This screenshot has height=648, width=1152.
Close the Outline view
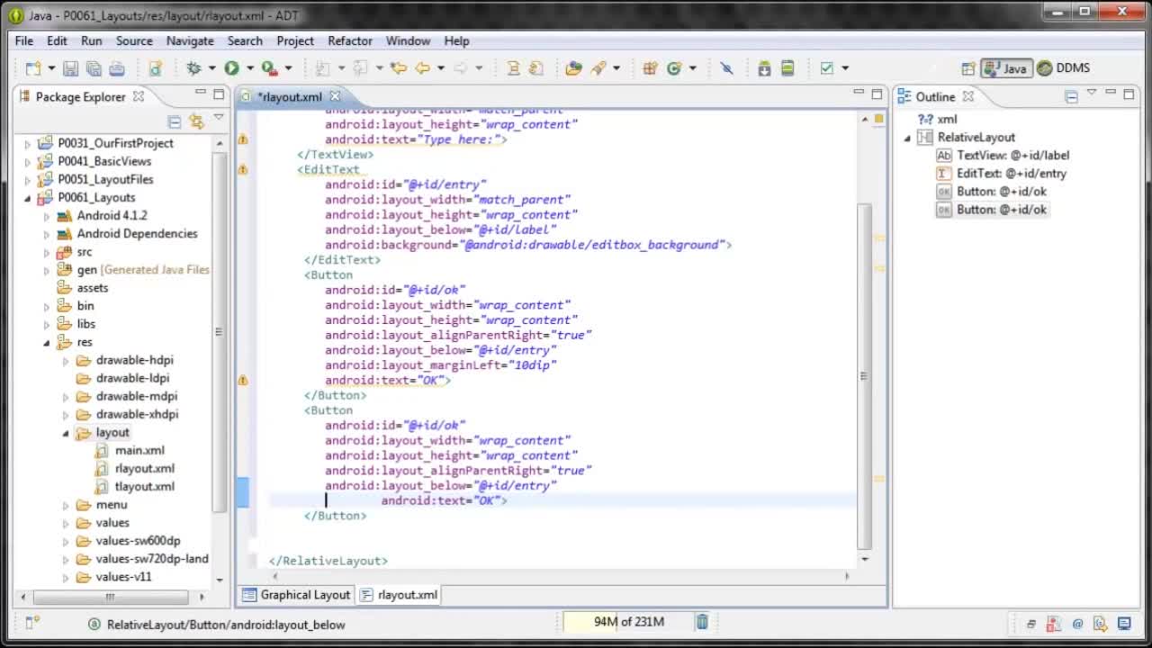[968, 96]
